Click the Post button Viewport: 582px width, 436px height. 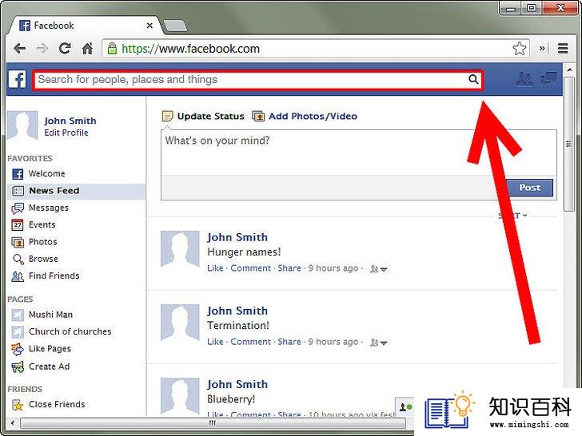click(x=530, y=188)
